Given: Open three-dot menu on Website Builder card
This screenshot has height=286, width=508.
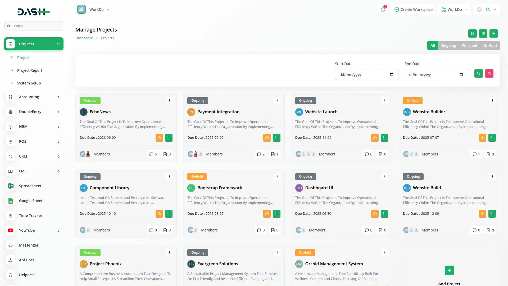Looking at the screenshot, I should (x=492, y=101).
